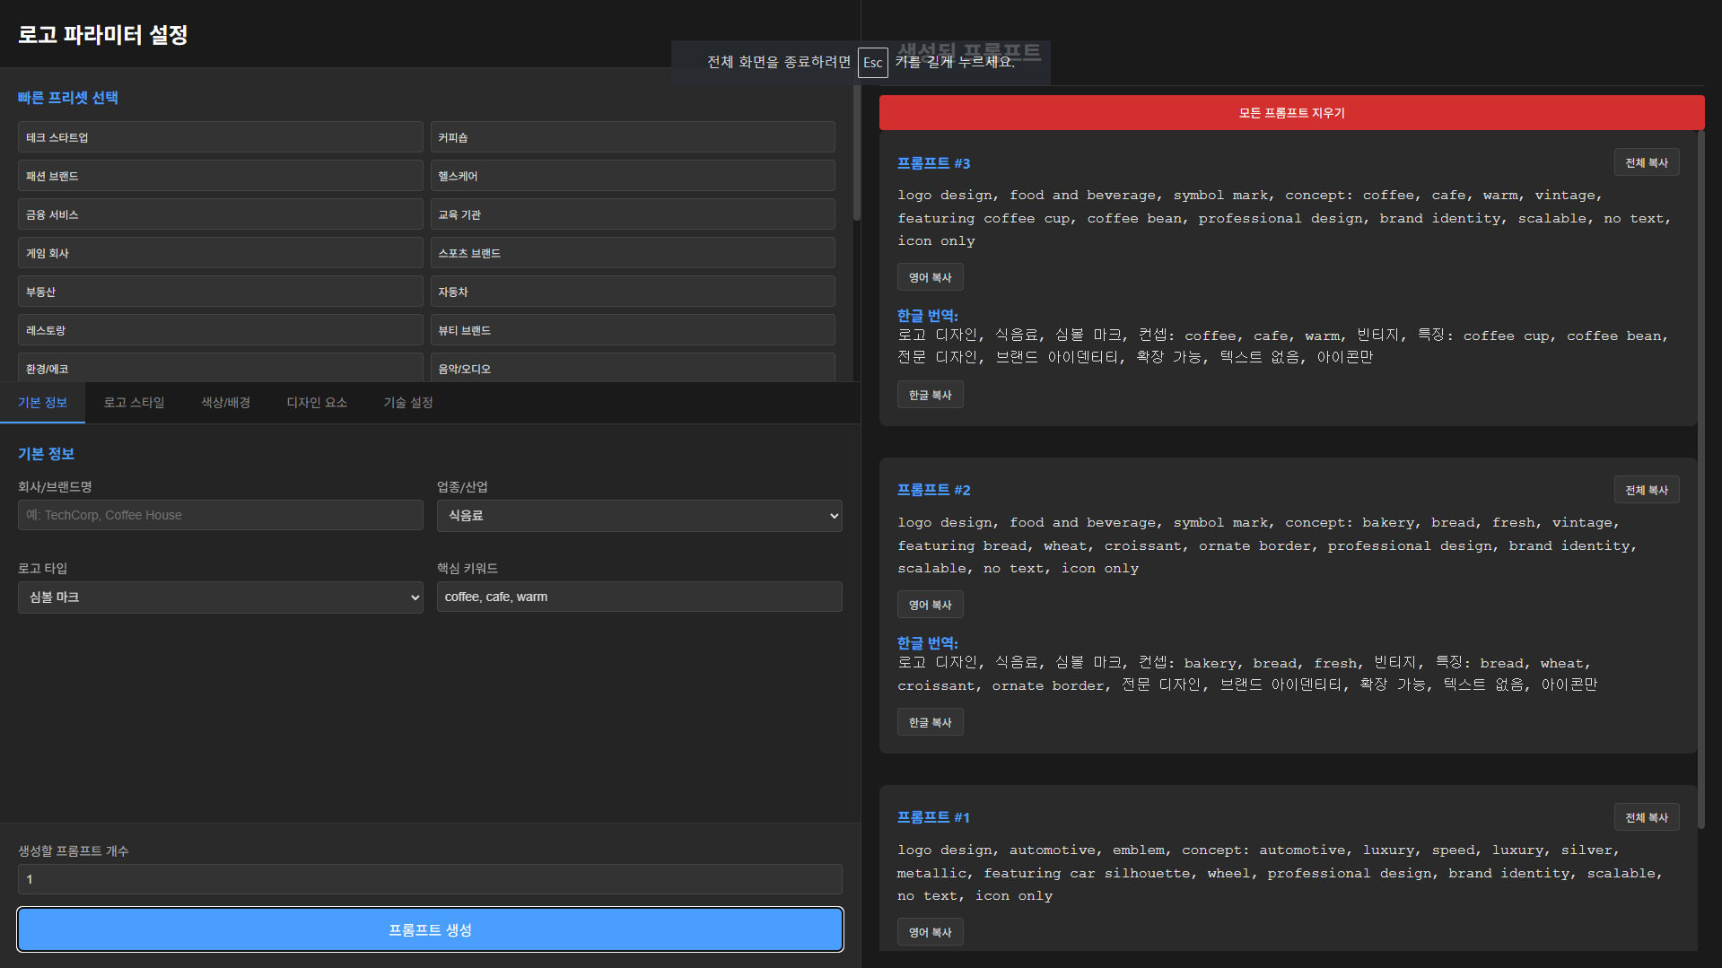Select the 자동차 preset button

pyautogui.click(x=633, y=292)
